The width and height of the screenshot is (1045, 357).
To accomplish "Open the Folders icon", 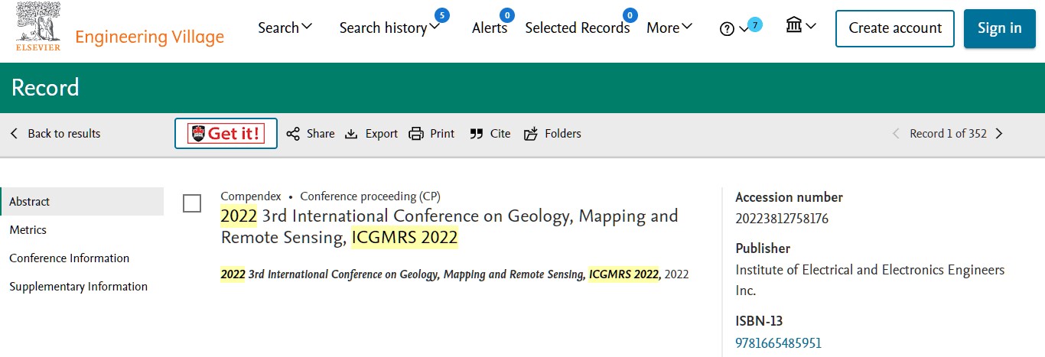I will click(531, 134).
